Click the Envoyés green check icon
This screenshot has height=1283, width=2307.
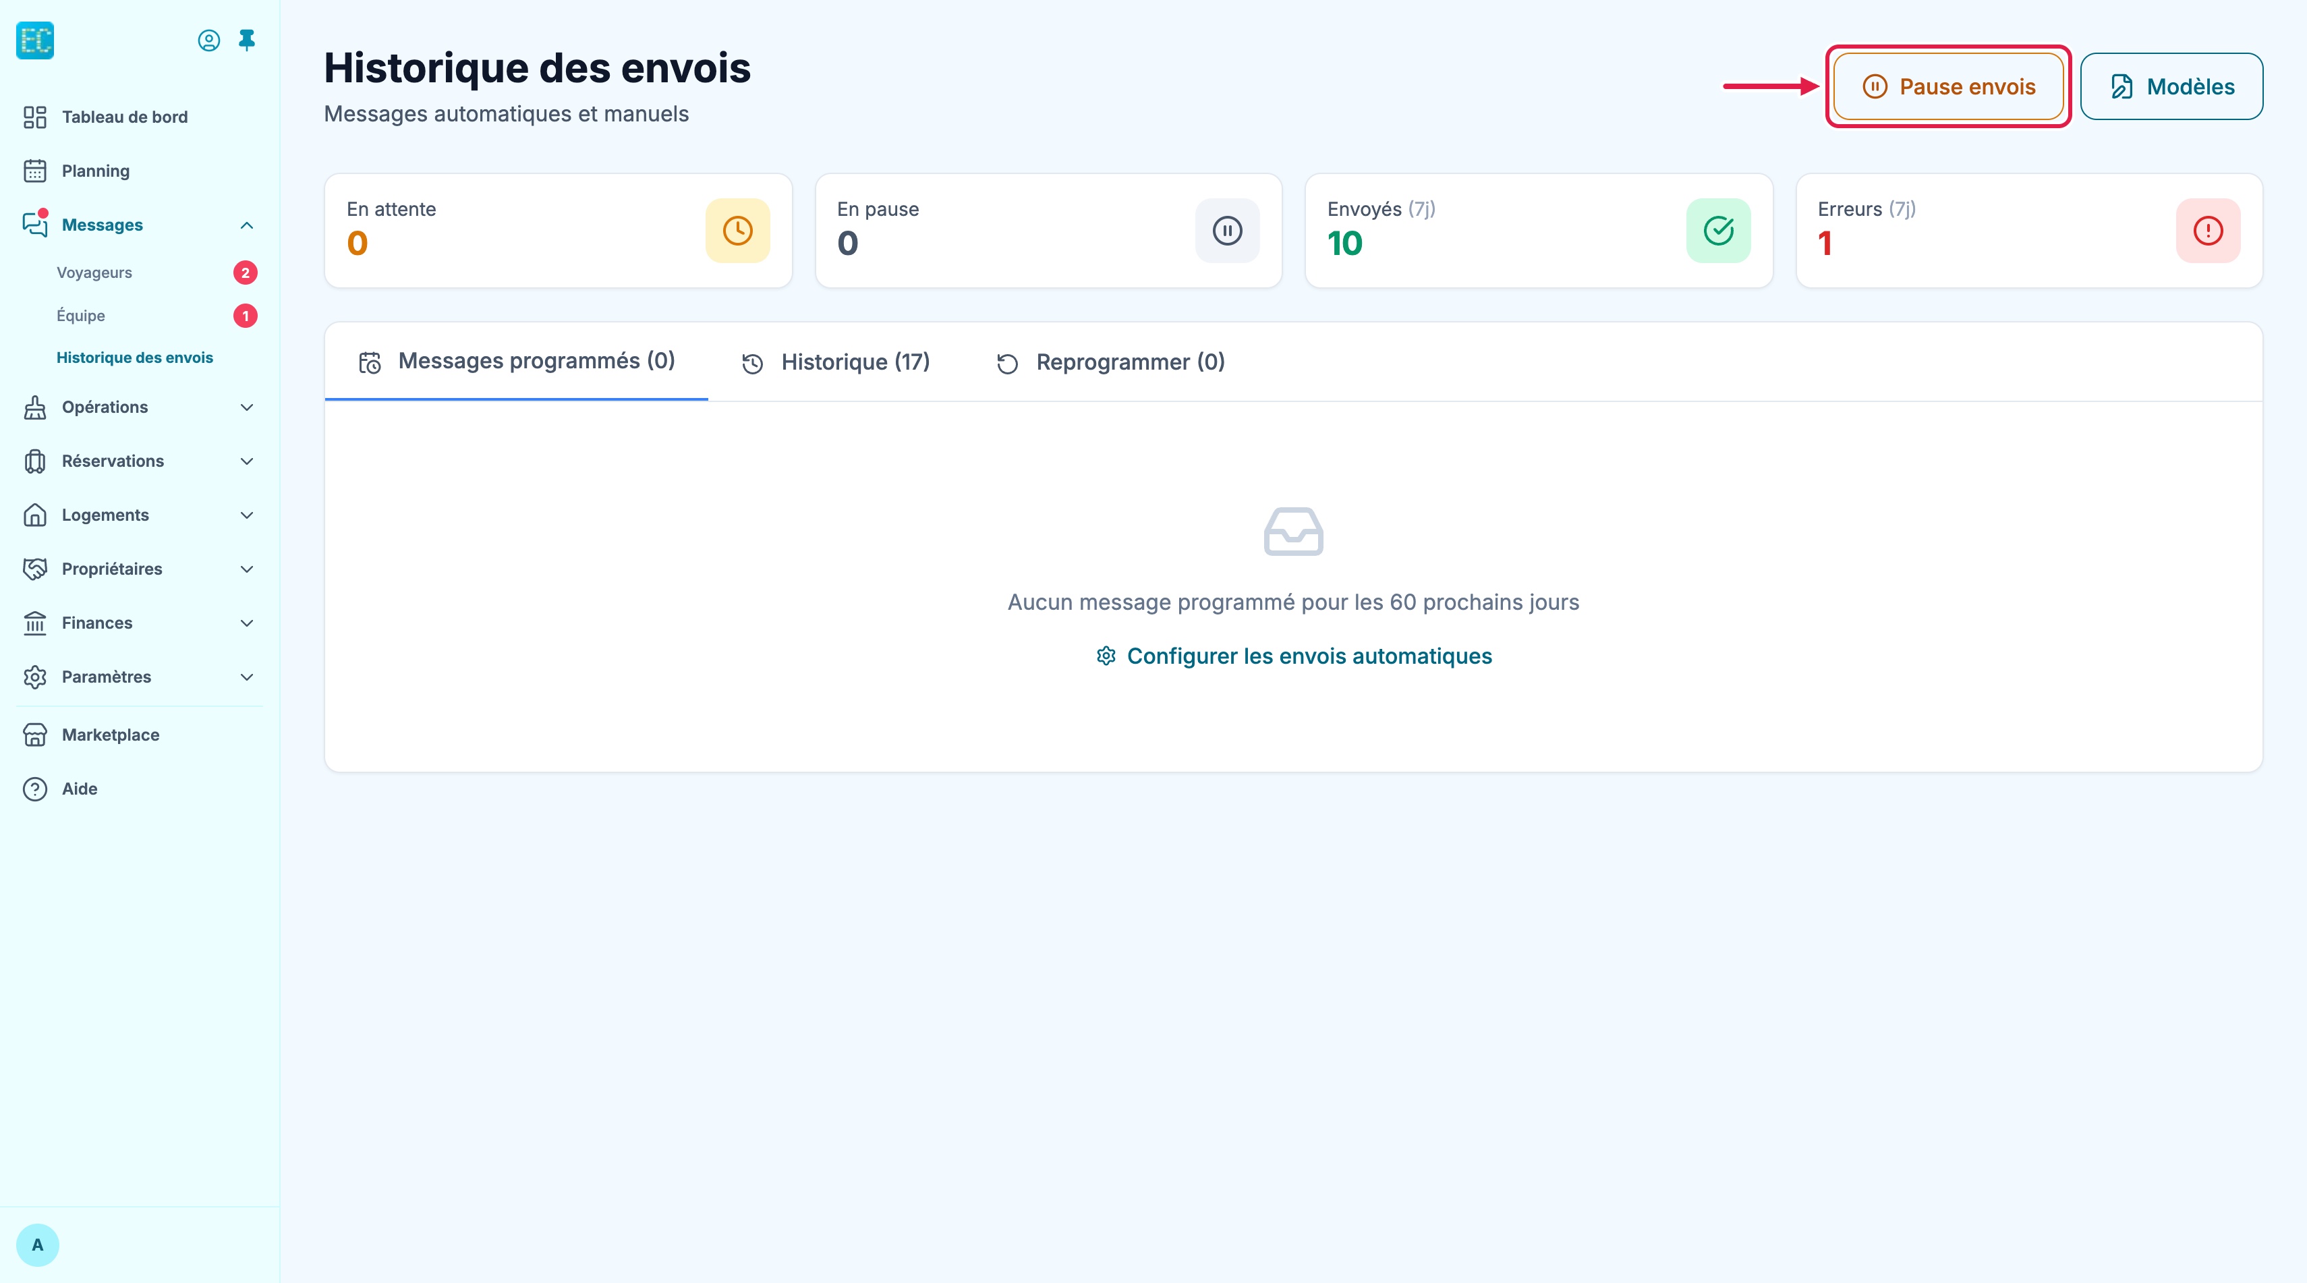click(1719, 231)
